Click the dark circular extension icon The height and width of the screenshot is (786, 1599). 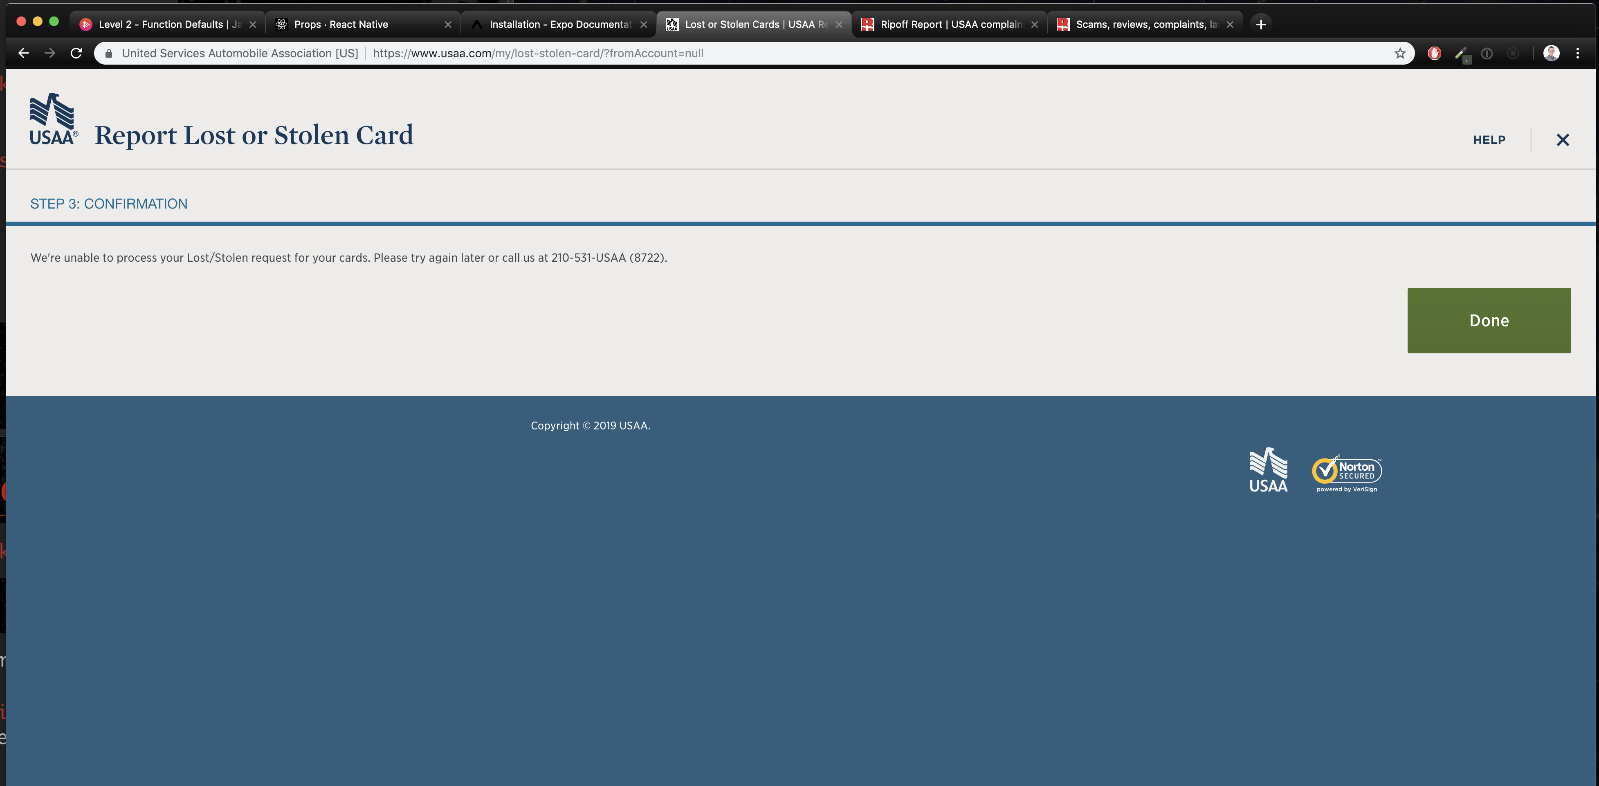coord(1513,54)
